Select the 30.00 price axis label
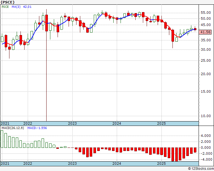Viewport: 214px width, 171px height. click(206, 49)
